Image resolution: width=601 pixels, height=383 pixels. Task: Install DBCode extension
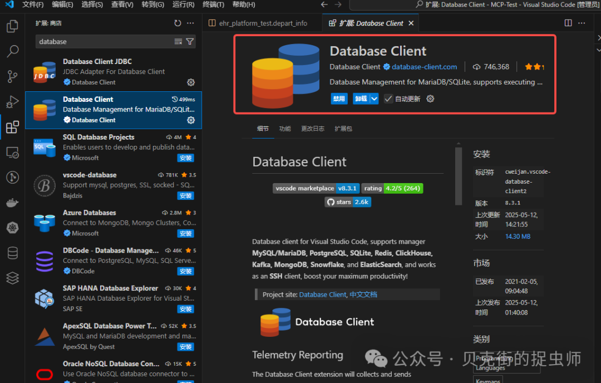185,272
